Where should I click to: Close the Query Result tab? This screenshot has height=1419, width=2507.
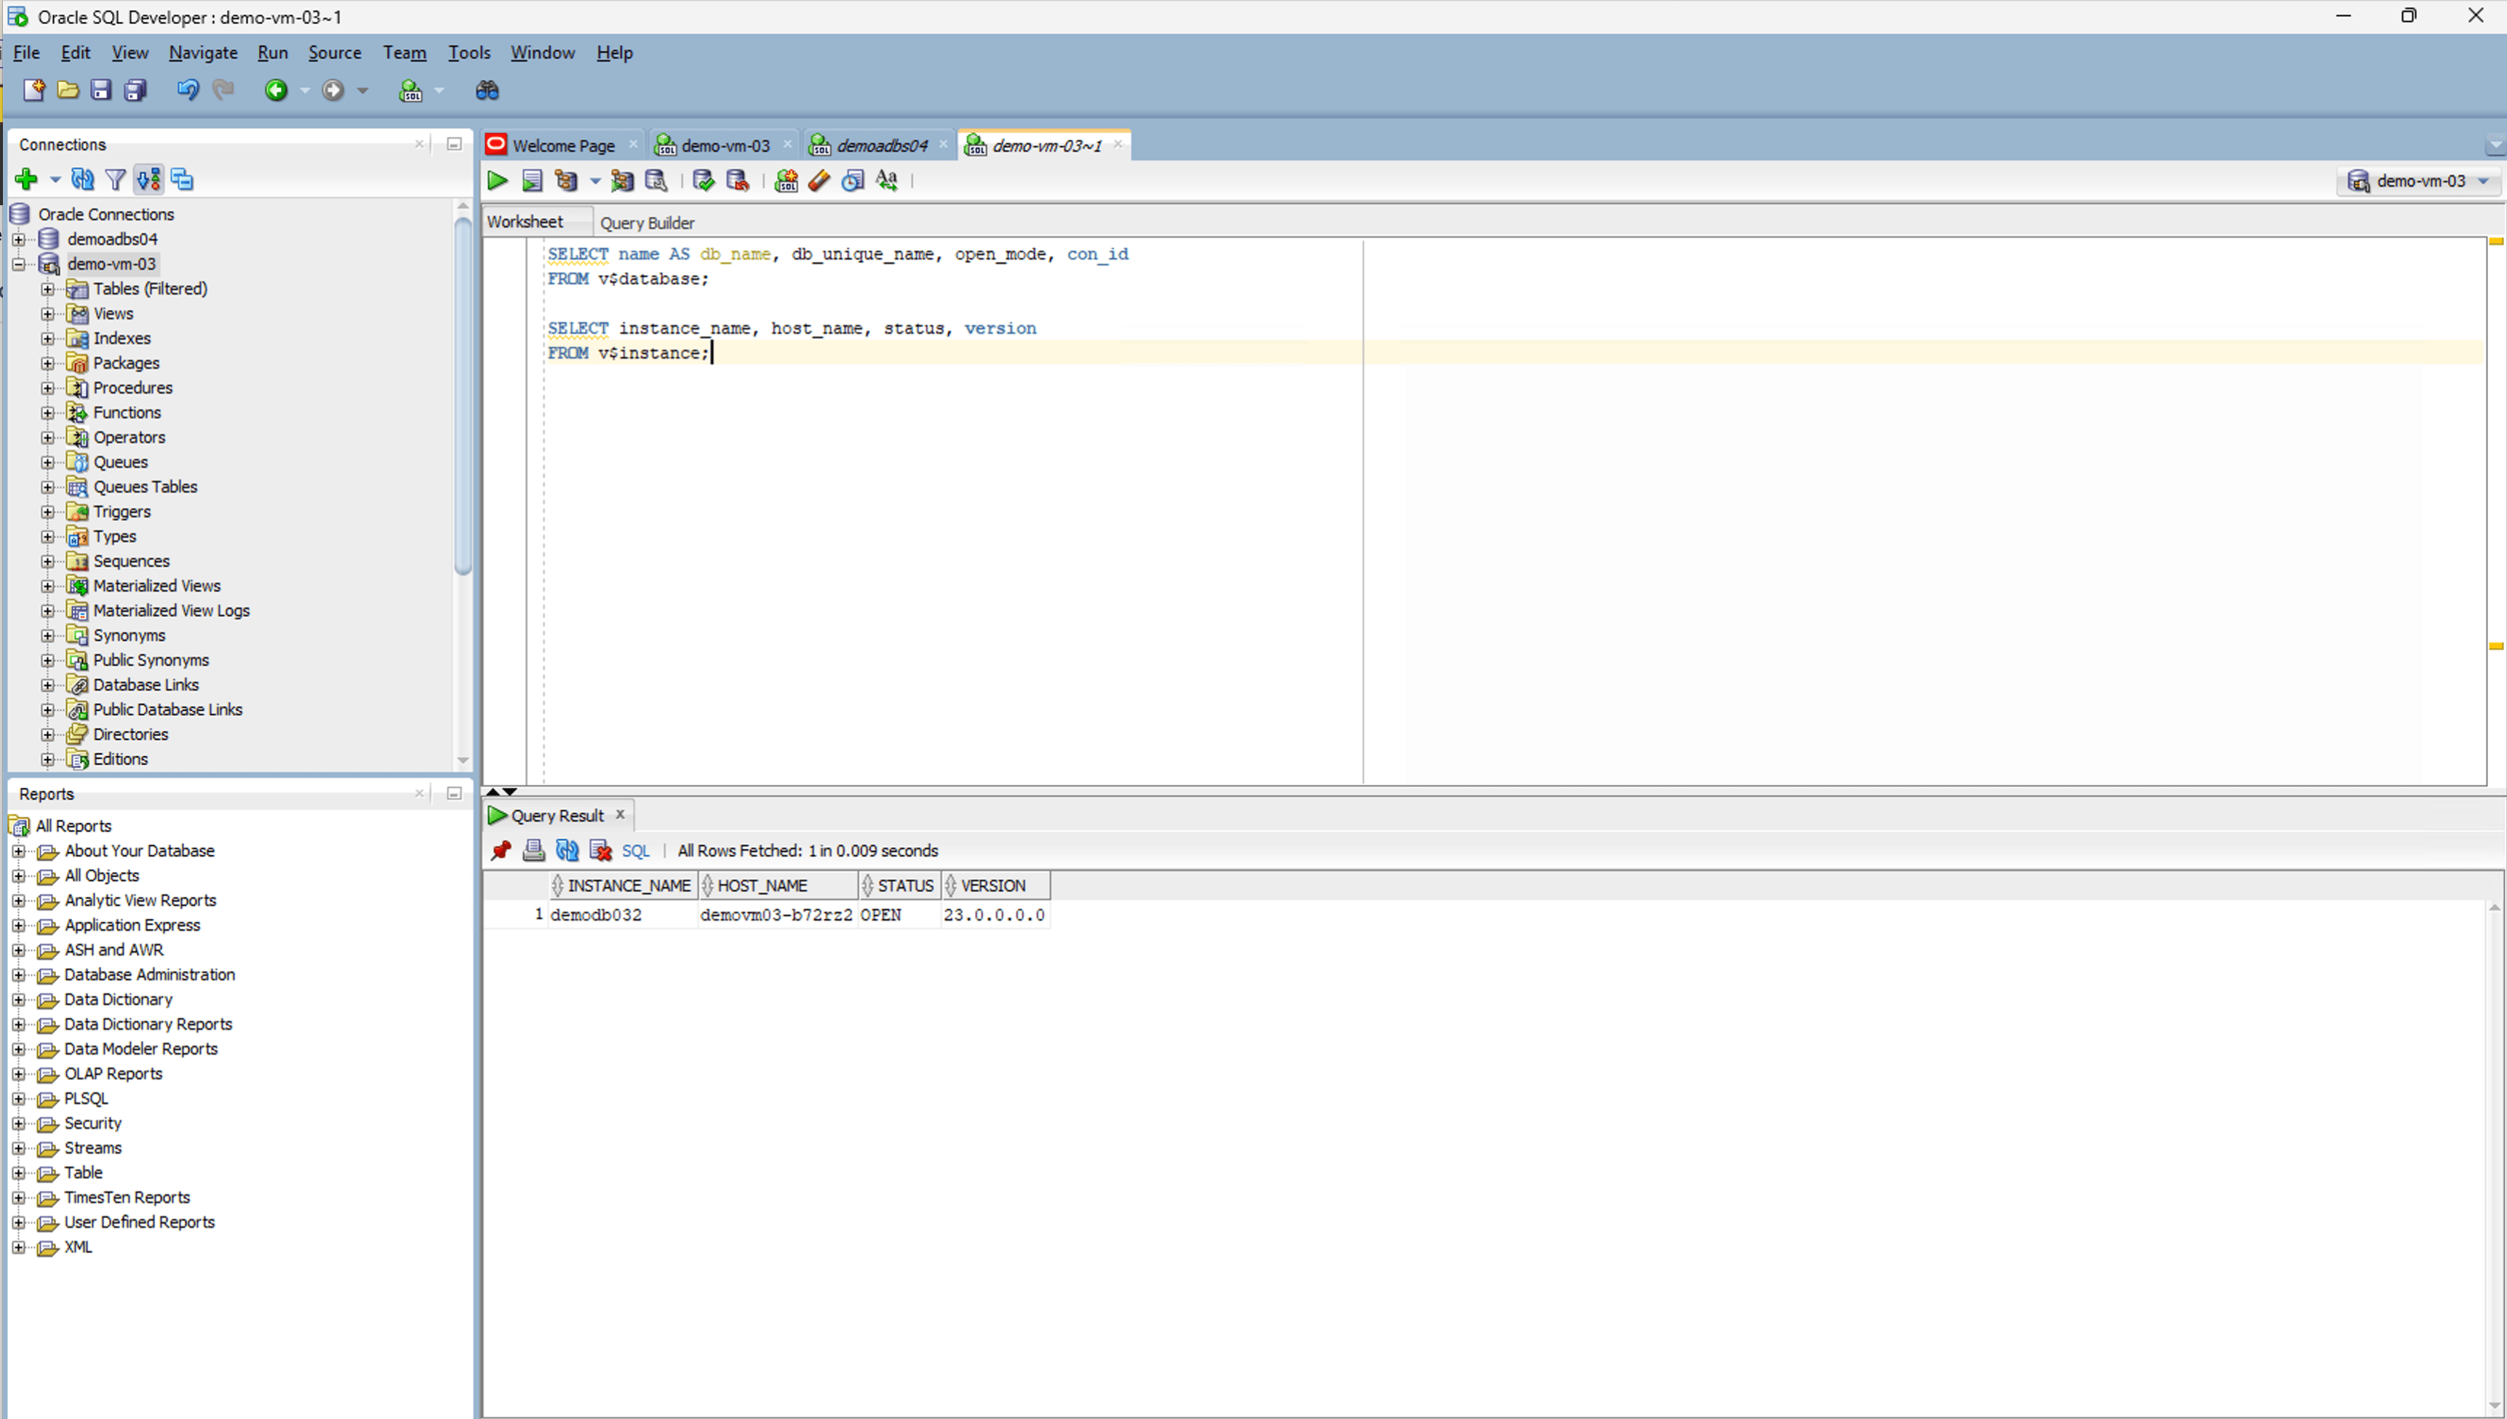pos(620,815)
